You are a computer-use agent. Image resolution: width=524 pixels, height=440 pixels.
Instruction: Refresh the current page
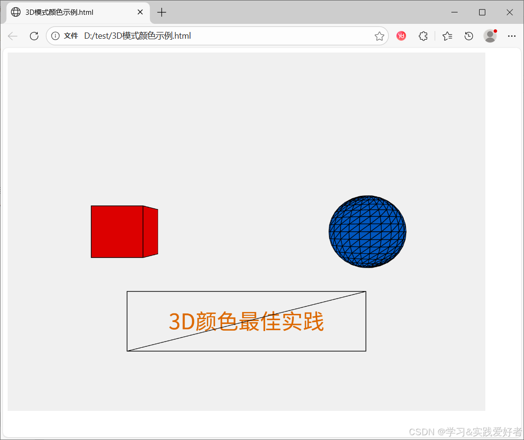(x=33, y=36)
